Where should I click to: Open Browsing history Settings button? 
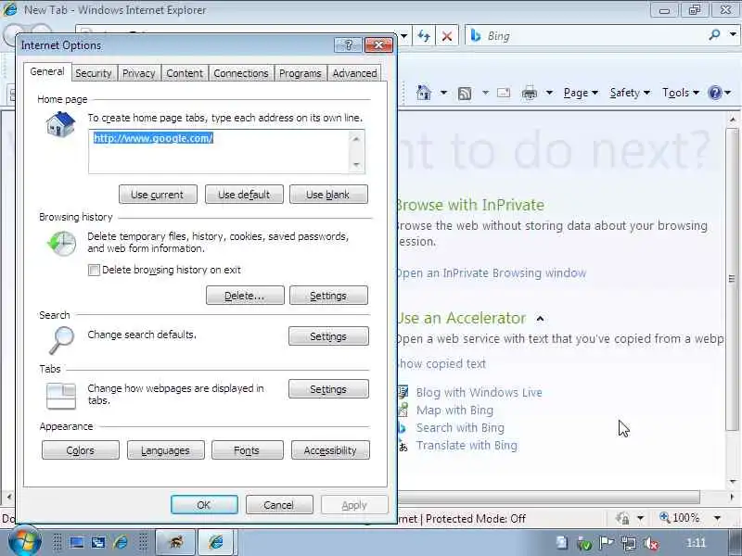click(328, 296)
